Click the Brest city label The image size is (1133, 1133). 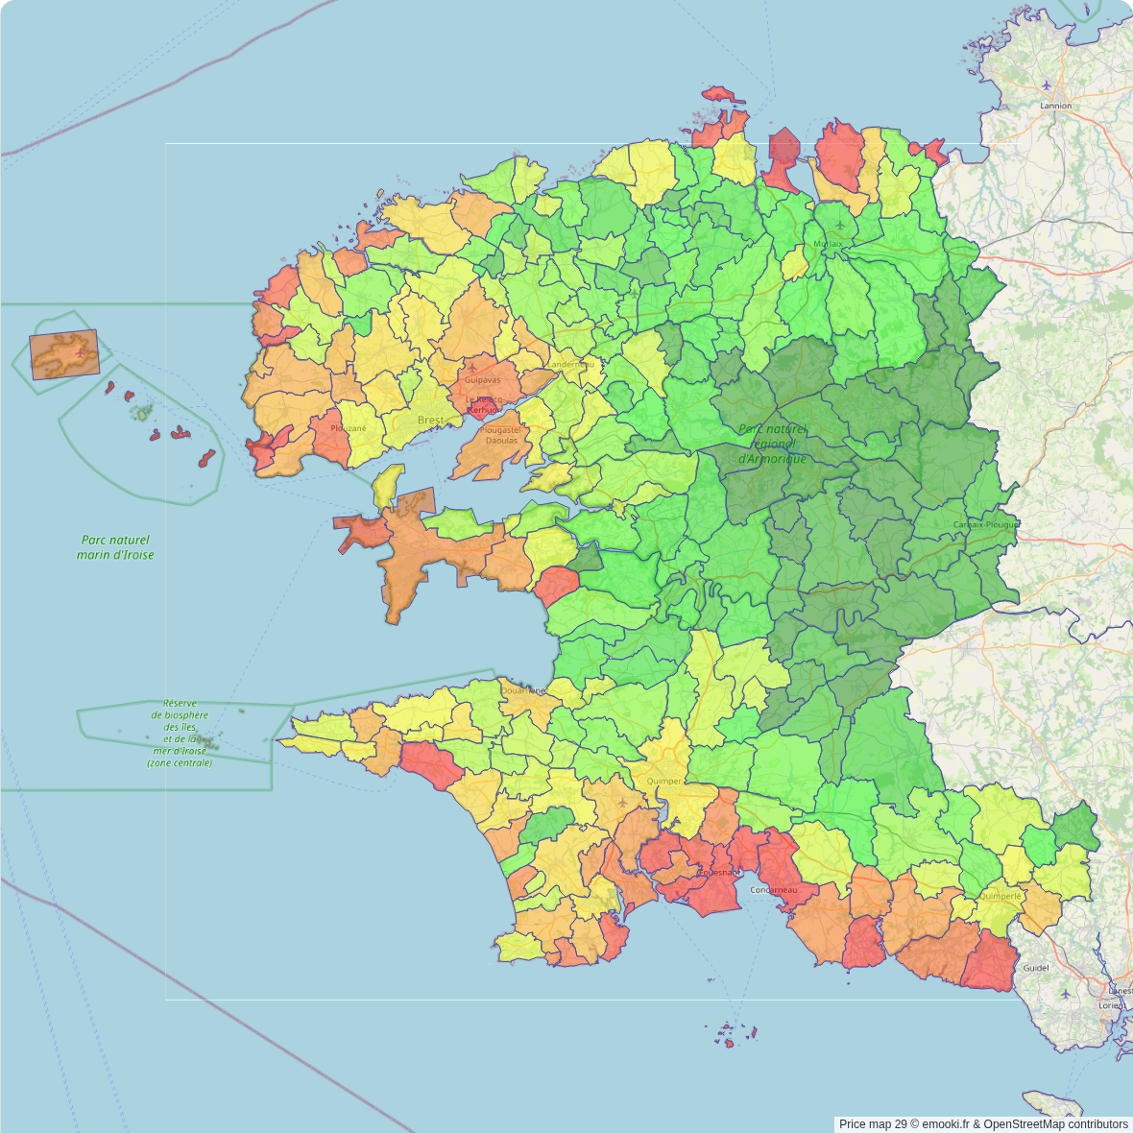point(430,421)
